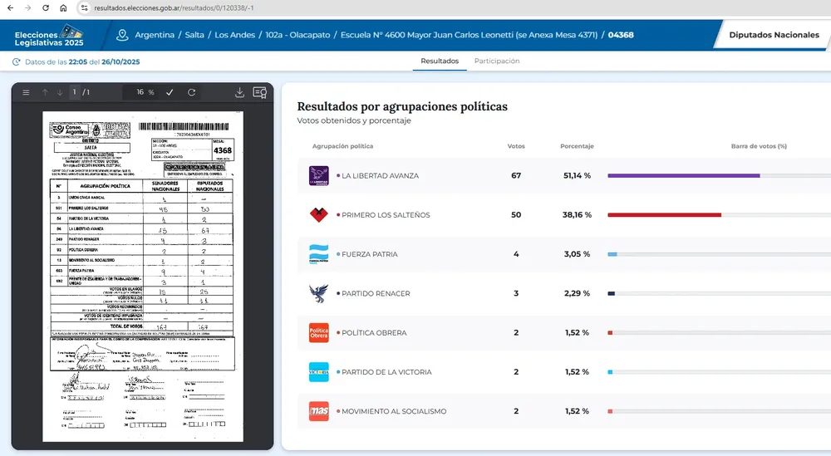Click the 102a - Olacapato breadcrumb
The width and height of the screenshot is (831, 456).
tap(297, 35)
